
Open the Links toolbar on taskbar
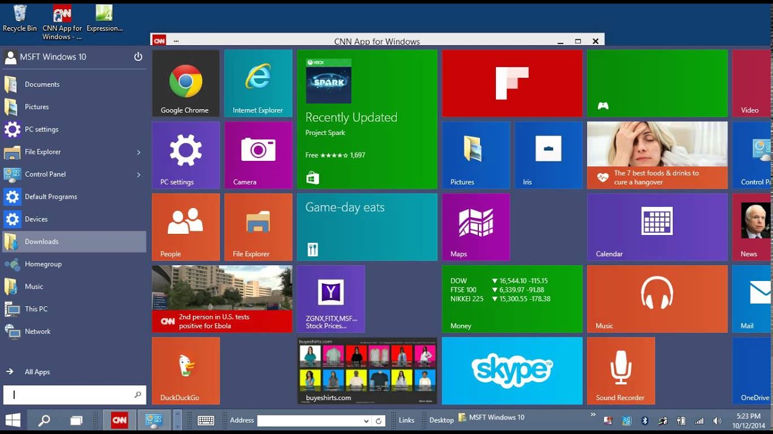point(406,420)
